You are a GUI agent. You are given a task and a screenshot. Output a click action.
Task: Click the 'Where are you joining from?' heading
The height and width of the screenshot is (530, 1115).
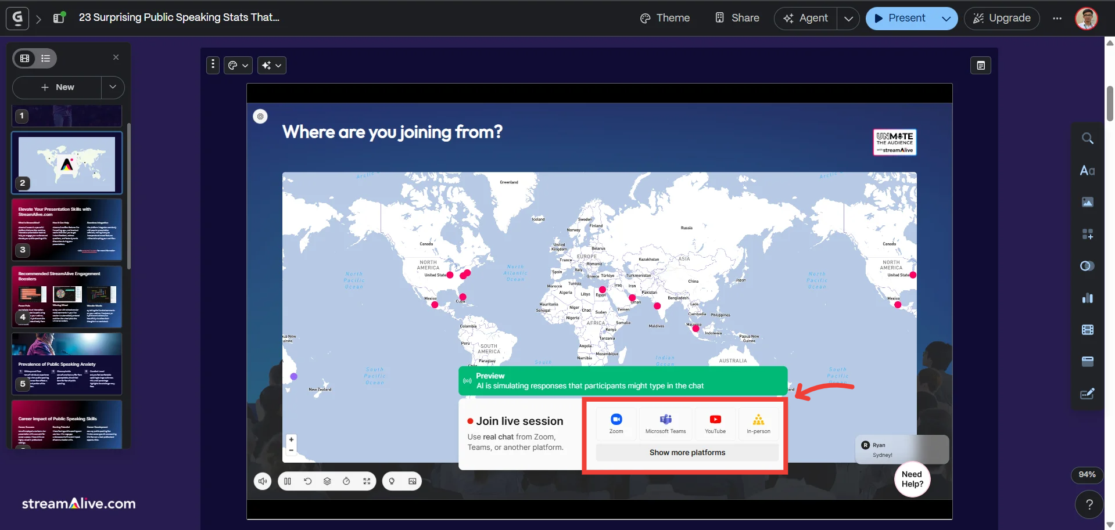click(x=392, y=132)
